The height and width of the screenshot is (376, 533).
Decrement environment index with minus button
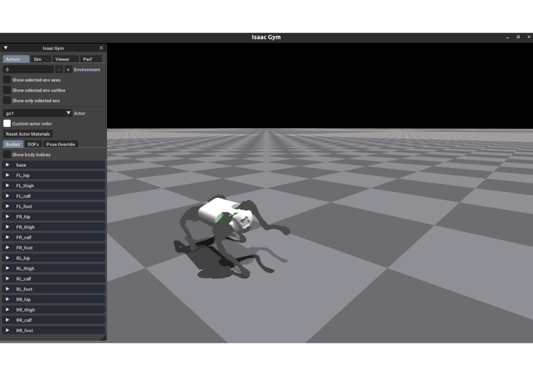59,69
